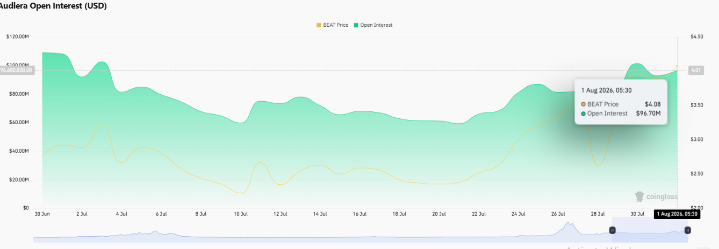This screenshot has height=249, width=719.
Task: Click the 6 Jul date label
Action: 161,214
